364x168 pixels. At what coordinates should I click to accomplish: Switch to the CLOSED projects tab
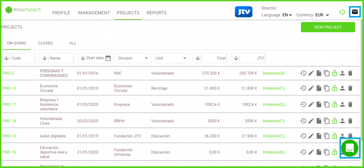pyautogui.click(x=45, y=43)
